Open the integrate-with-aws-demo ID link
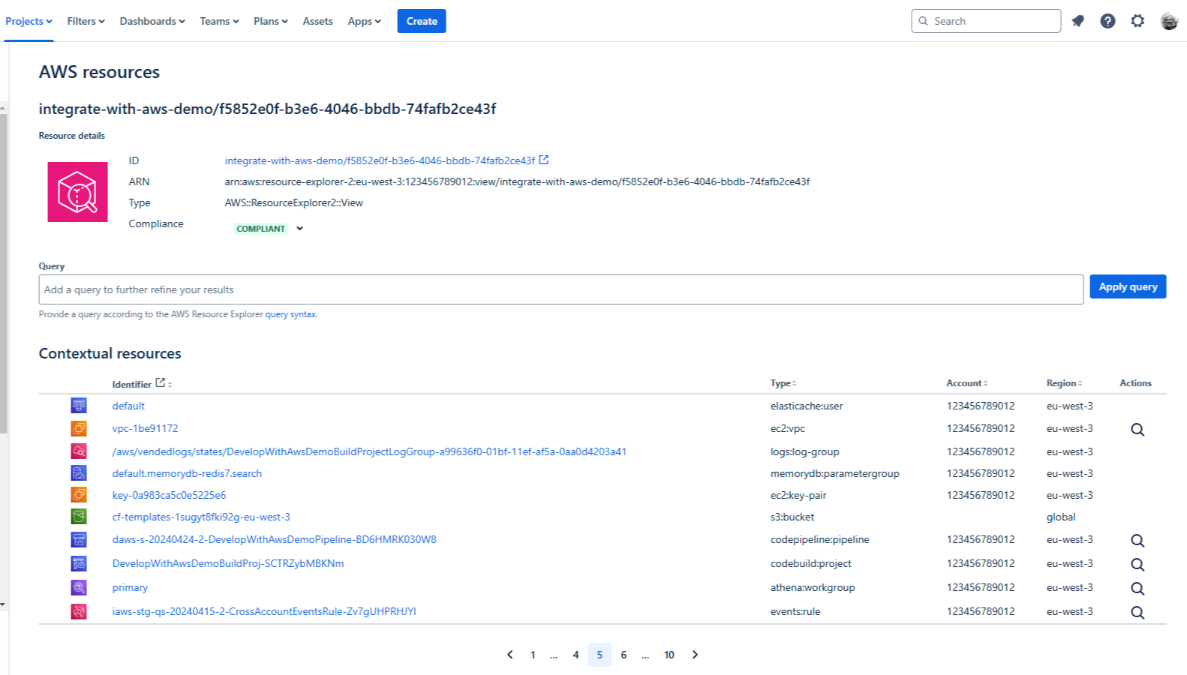This screenshot has width=1187, height=675. (380, 160)
